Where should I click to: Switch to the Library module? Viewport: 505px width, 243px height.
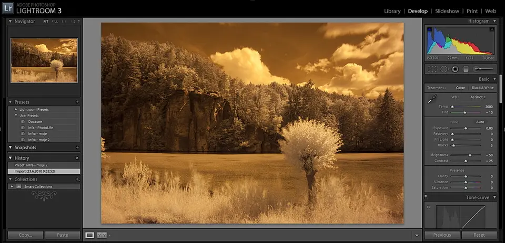[x=392, y=11]
